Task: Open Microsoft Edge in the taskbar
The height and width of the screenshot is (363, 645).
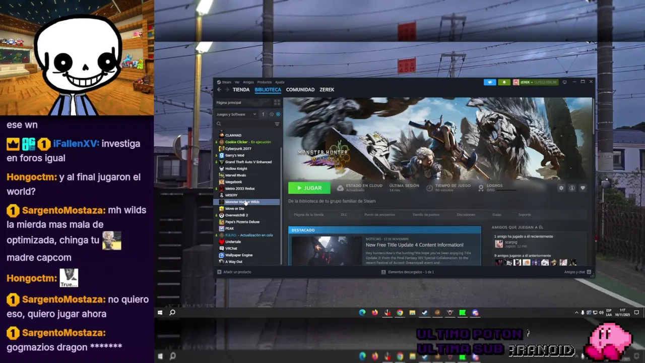Action: (x=362, y=313)
